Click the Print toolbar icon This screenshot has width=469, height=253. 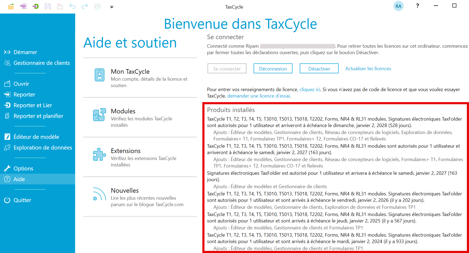click(98, 6)
